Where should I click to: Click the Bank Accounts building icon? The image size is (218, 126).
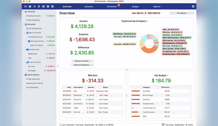click(x=27, y=33)
